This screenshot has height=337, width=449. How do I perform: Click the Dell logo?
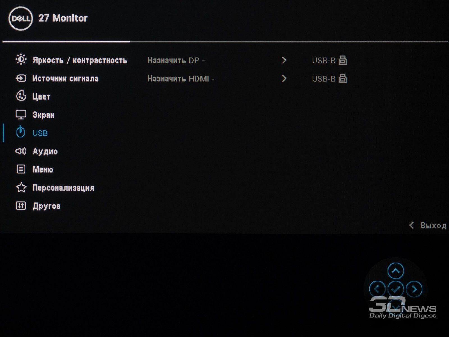[21, 19]
